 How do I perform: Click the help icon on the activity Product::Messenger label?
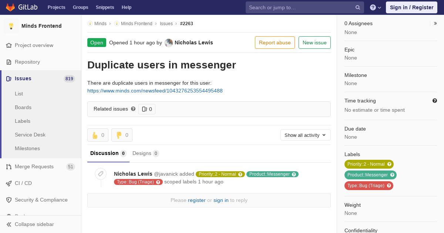[294, 174]
